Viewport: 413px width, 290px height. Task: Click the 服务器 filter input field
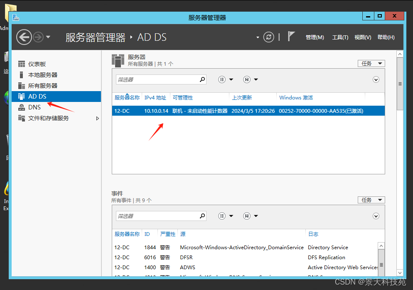tap(157, 80)
